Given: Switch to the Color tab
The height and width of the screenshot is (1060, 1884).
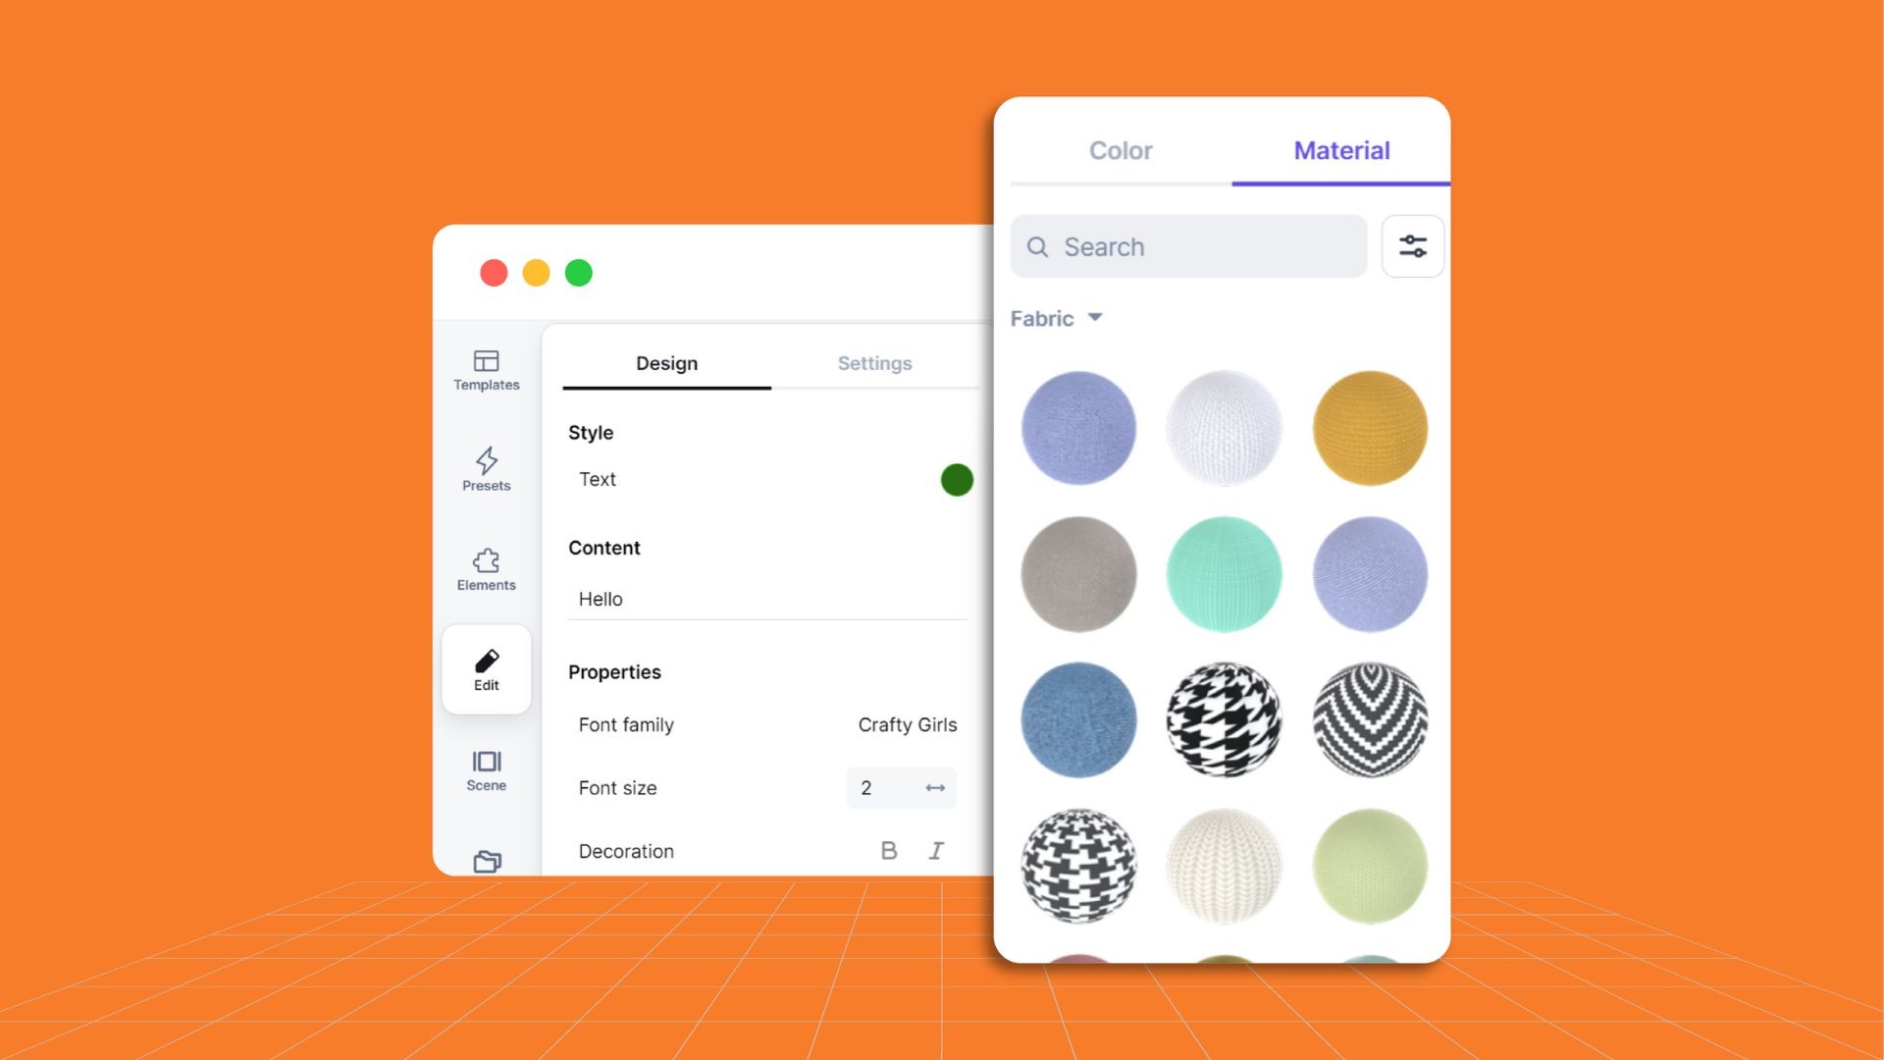Looking at the screenshot, I should point(1120,151).
